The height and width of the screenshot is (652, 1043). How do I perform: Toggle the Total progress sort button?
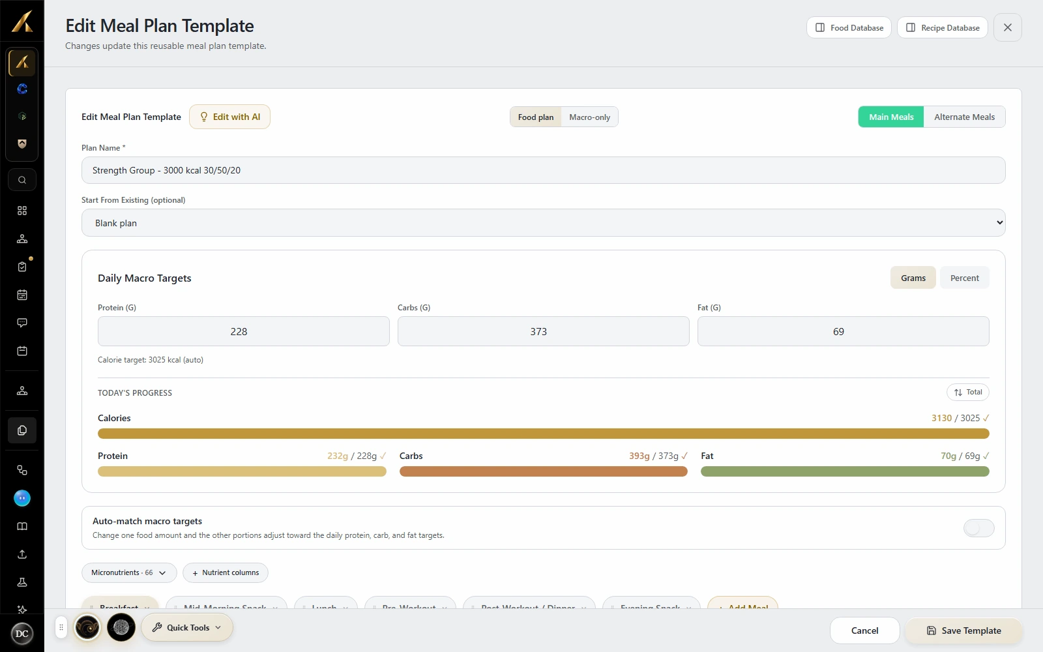pos(968,393)
